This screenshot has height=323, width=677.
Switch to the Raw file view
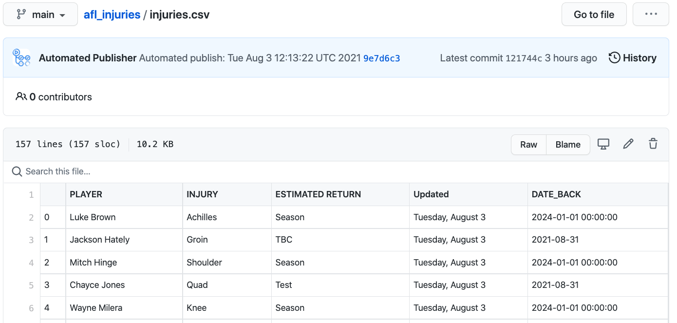pyautogui.click(x=528, y=145)
